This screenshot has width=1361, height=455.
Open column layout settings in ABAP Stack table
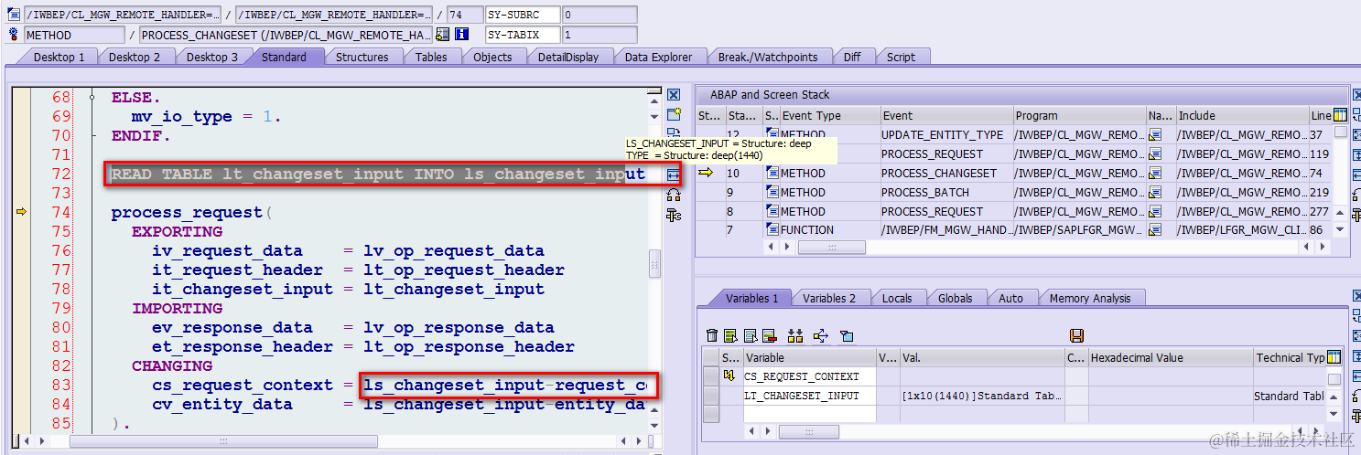pyautogui.click(x=1340, y=115)
